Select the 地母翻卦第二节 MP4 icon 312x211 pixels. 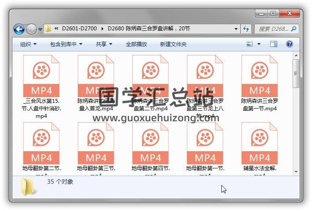[x=41, y=143]
